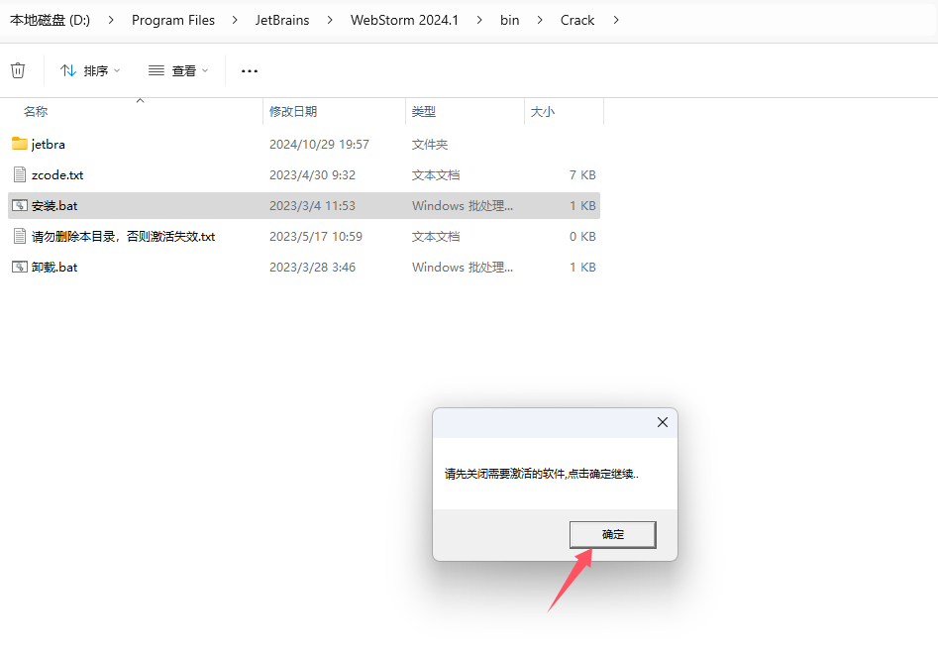Image resolution: width=938 pixels, height=657 pixels.
Task: Click the delete trash can icon
Action: coord(18,70)
